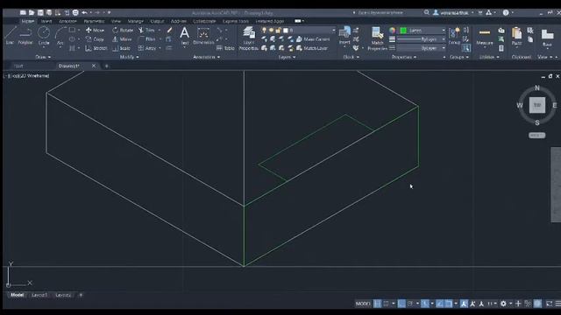Image resolution: width=561 pixels, height=315 pixels.
Task: Click the Measure tool
Action: [x=485, y=37]
